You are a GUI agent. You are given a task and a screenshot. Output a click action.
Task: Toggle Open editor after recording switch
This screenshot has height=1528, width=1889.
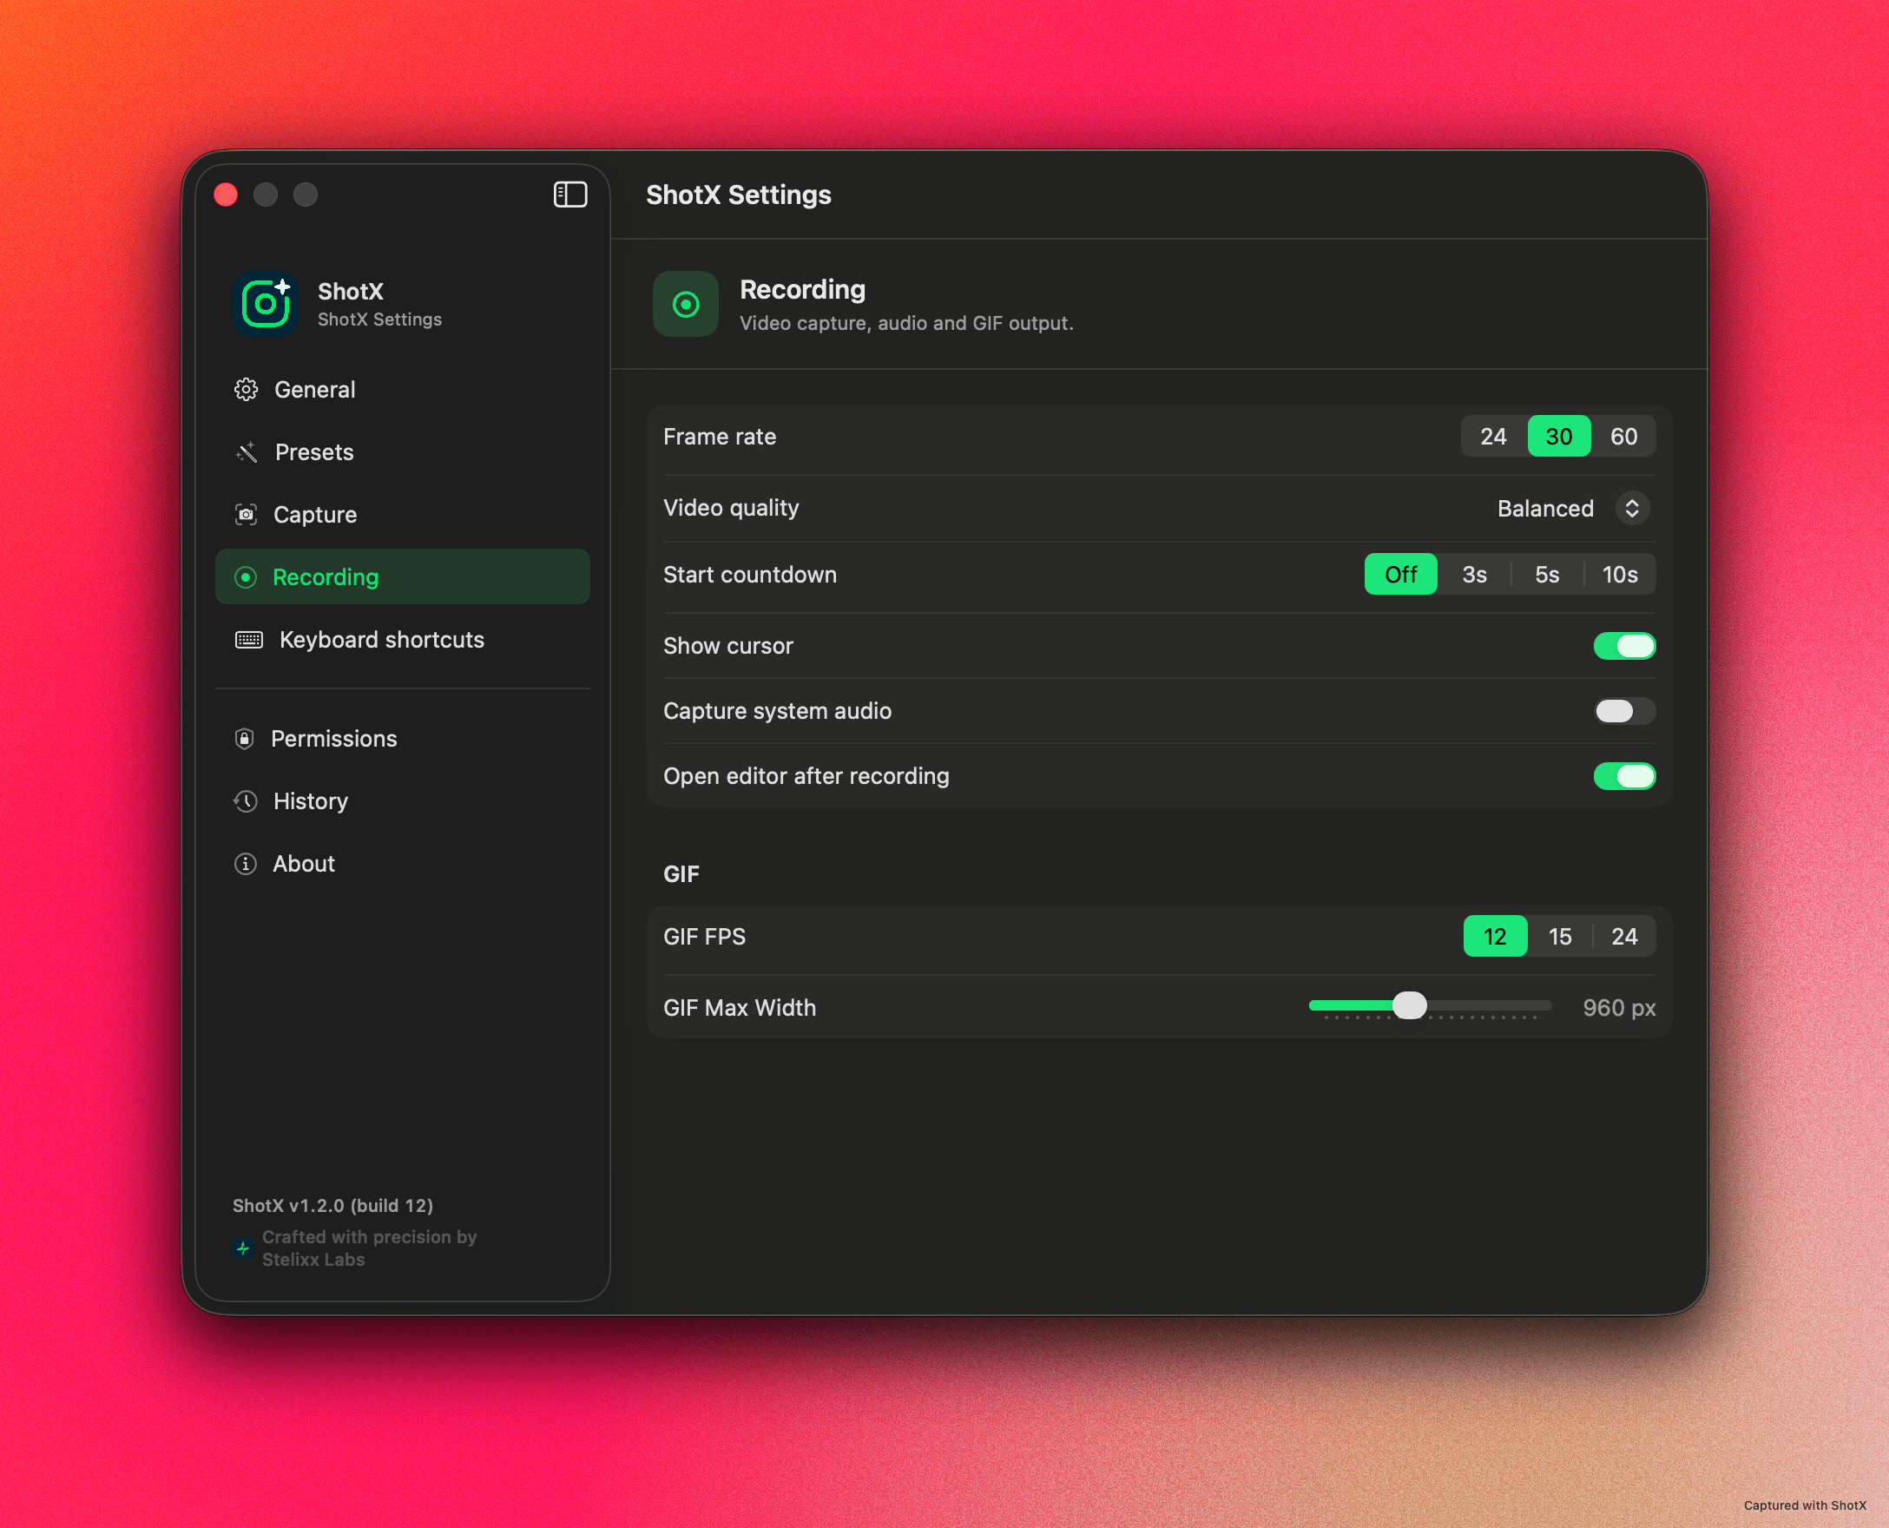click(1624, 775)
